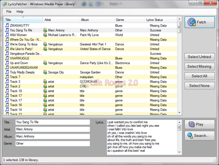Click the music note icon beside UNARUMEEGANAM
This screenshot has height=165, width=219.
click(x=7, y=68)
